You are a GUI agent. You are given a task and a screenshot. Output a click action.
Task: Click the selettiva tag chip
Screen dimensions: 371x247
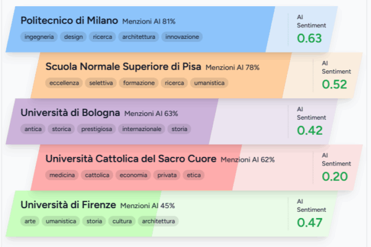101,83
